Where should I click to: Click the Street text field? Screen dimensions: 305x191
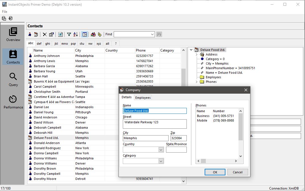pos(155,124)
